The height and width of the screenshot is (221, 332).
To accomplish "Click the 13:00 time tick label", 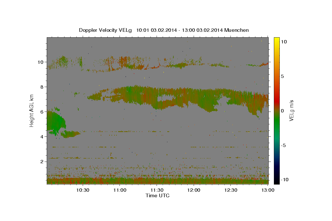I will (x=268, y=190).
